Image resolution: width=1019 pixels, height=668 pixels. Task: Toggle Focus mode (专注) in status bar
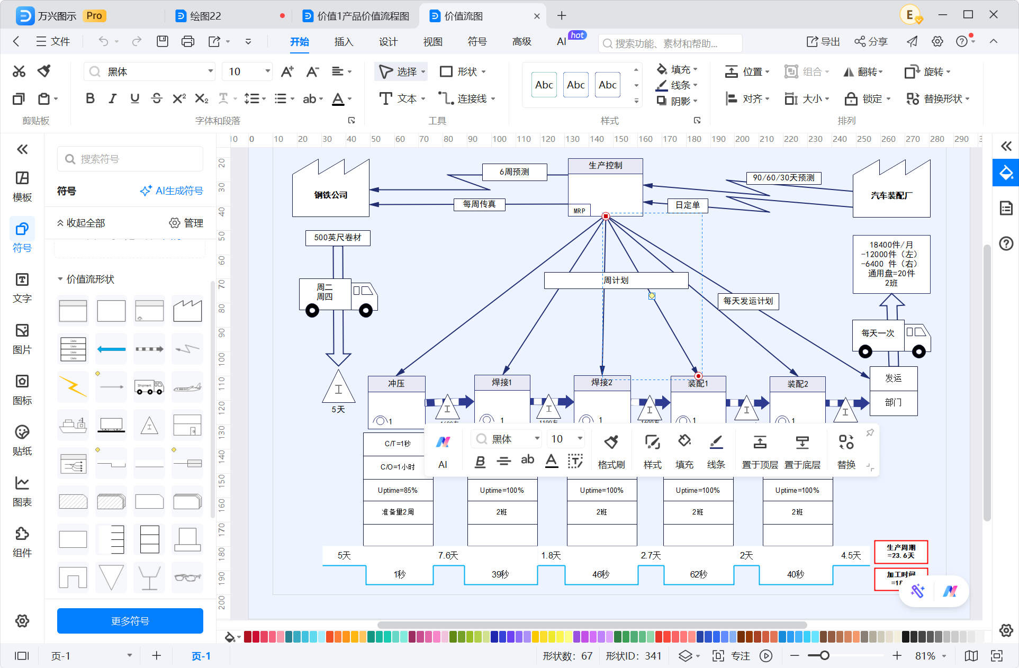[732, 656]
